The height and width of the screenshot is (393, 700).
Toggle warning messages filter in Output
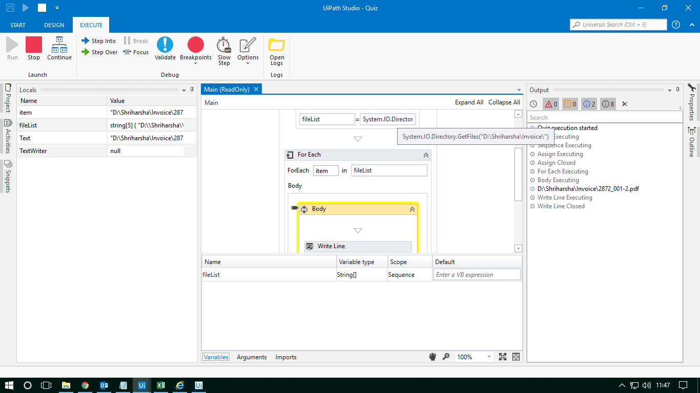coord(570,104)
